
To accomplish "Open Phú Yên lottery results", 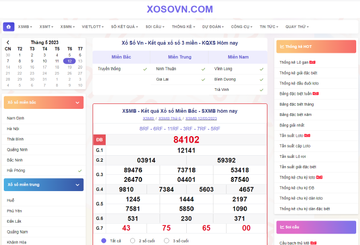I will tap(14, 211).
